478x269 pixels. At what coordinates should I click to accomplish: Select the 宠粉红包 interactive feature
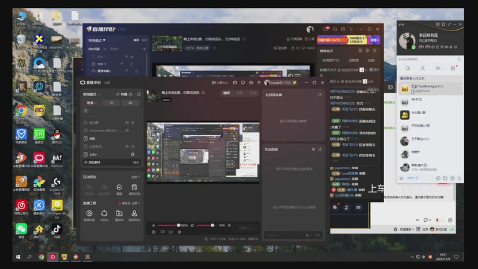pyautogui.click(x=134, y=189)
